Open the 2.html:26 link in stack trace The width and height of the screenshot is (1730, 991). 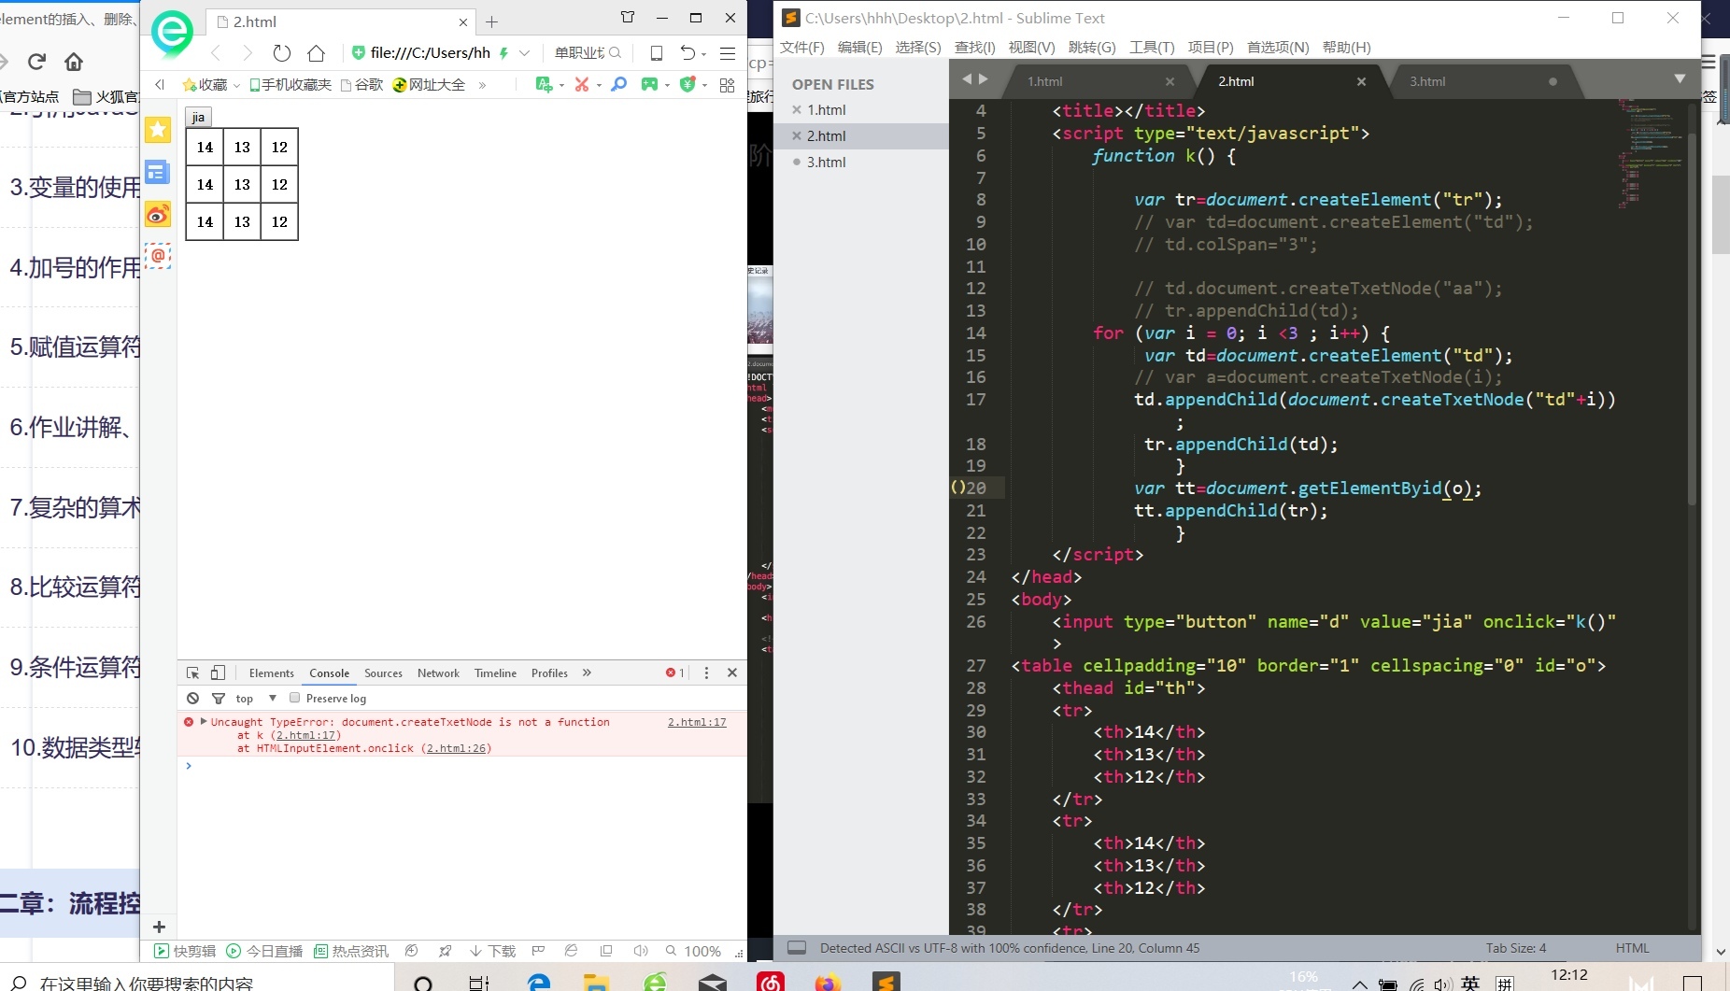458,748
